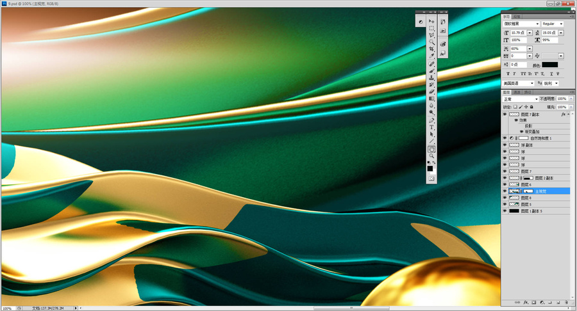Hide the 图层 7 layer

tap(505, 171)
